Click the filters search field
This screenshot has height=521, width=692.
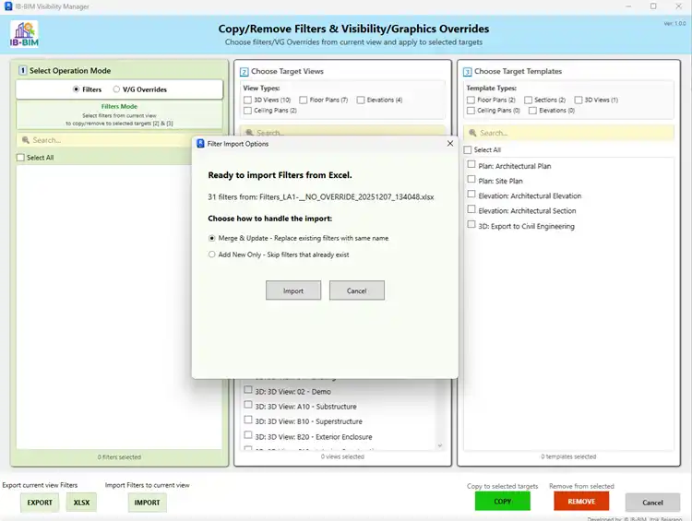pyautogui.click(x=104, y=140)
